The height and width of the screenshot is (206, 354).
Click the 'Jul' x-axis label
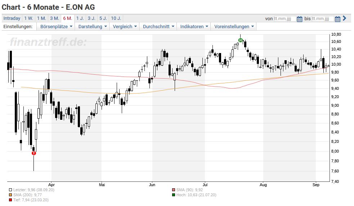click(205, 185)
